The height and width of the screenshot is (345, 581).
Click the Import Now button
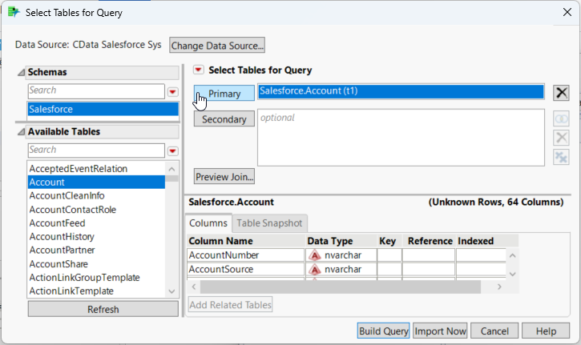point(440,331)
